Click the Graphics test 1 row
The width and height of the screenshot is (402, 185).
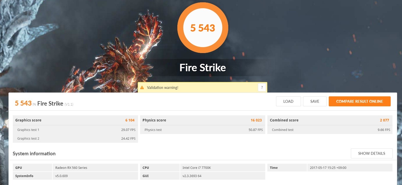tap(75, 130)
